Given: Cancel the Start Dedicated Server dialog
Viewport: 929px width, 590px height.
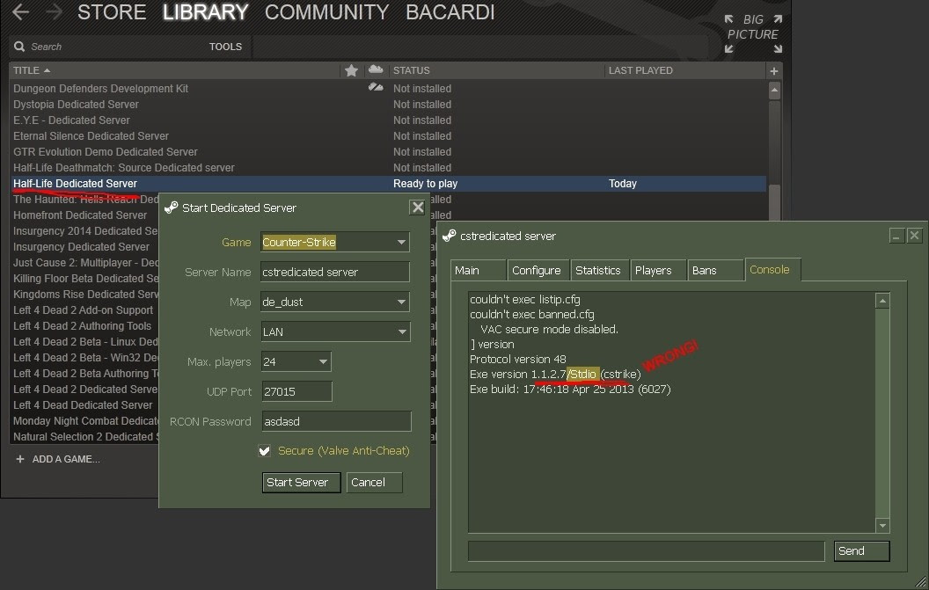Looking at the screenshot, I should click(x=375, y=482).
